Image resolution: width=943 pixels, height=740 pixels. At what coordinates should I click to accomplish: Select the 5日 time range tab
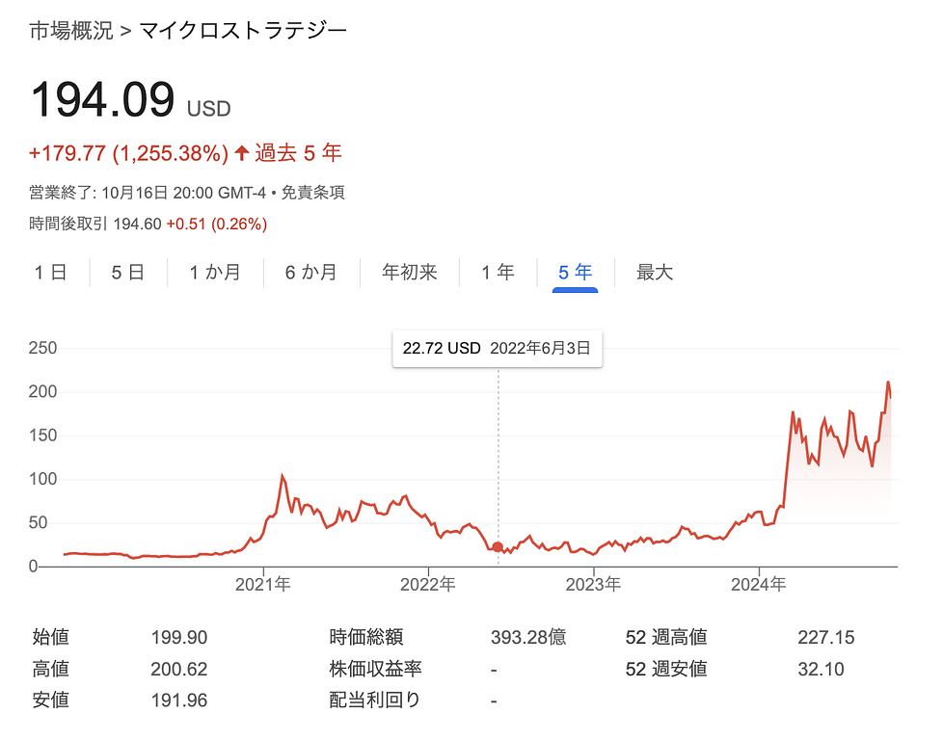[127, 273]
